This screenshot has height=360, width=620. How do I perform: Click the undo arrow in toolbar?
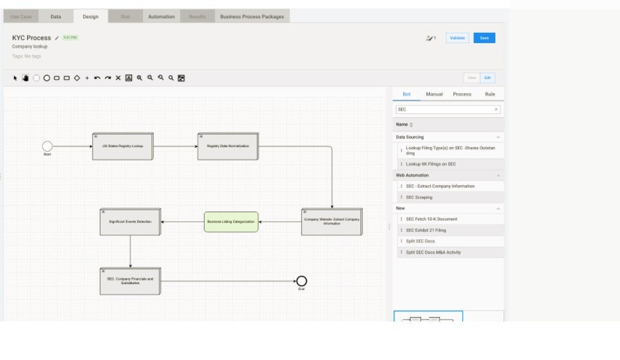[x=97, y=78]
